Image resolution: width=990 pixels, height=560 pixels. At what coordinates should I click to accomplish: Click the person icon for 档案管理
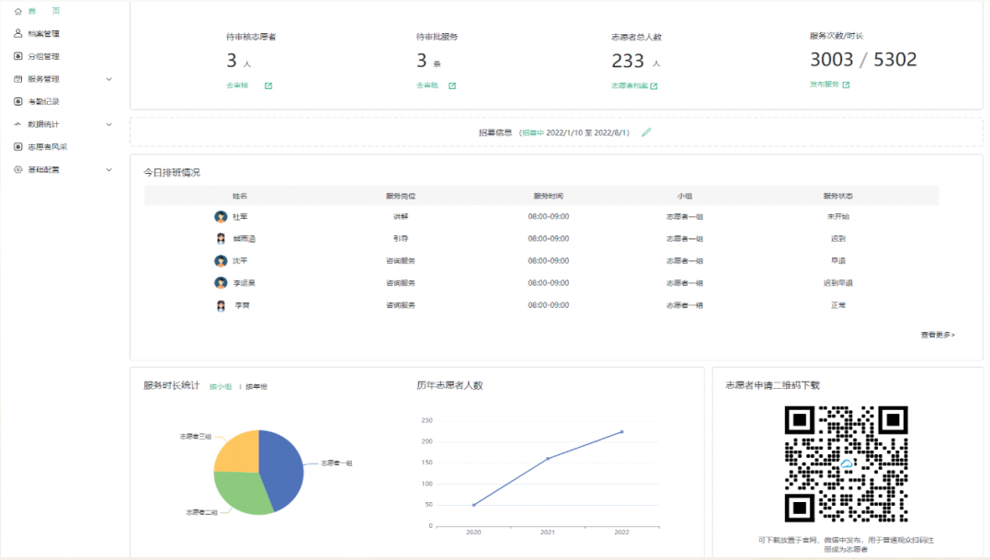[x=18, y=34]
